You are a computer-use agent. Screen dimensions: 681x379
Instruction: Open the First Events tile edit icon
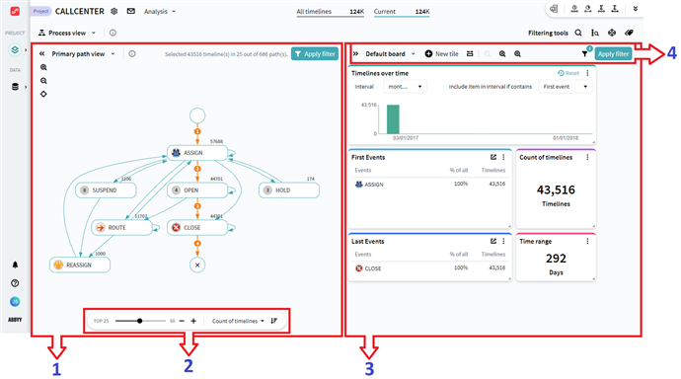pos(493,157)
